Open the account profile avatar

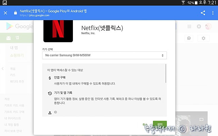tap(208, 27)
